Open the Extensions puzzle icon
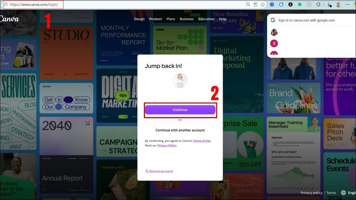The image size is (356, 200). (x=319, y=4)
